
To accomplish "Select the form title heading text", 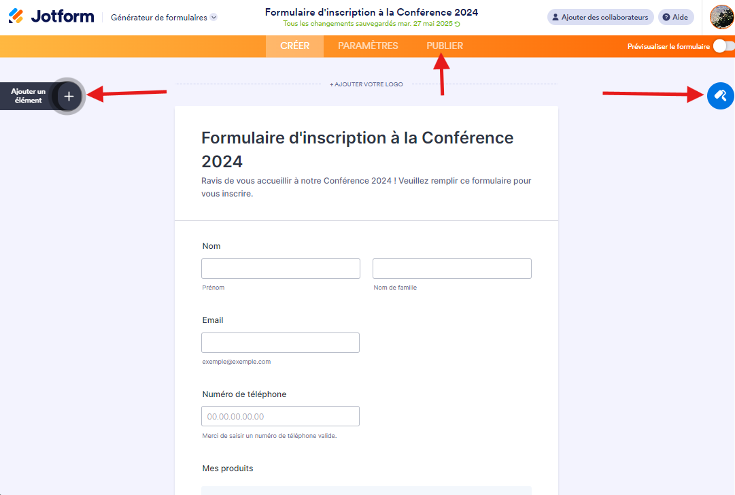I will click(x=357, y=149).
